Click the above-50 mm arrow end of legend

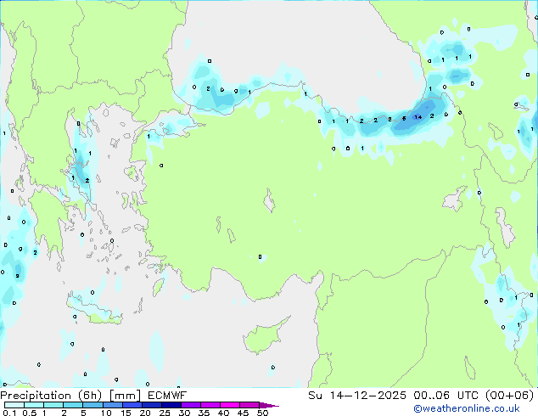click(269, 405)
